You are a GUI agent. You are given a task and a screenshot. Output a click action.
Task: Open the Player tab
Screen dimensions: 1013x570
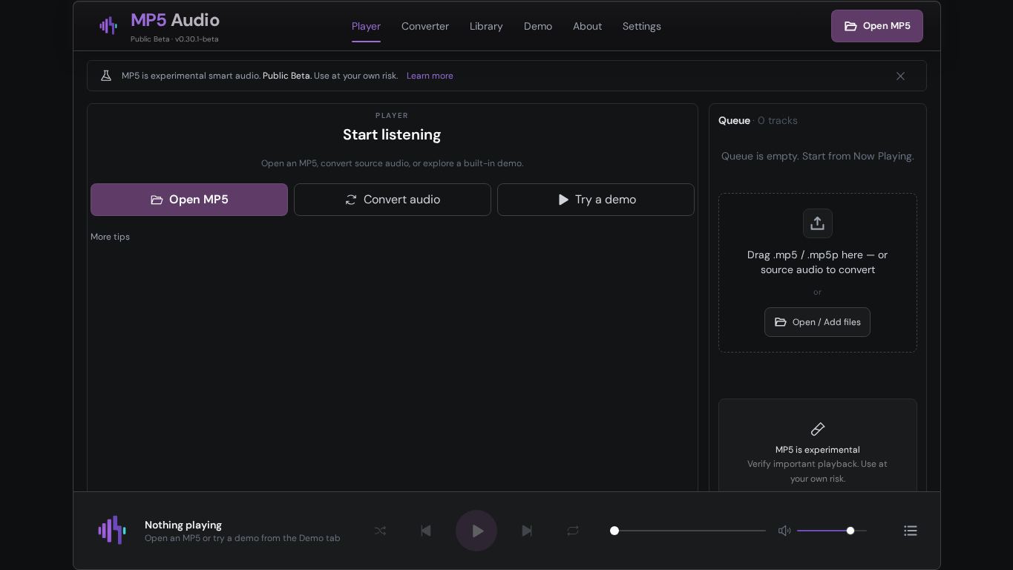point(366,26)
